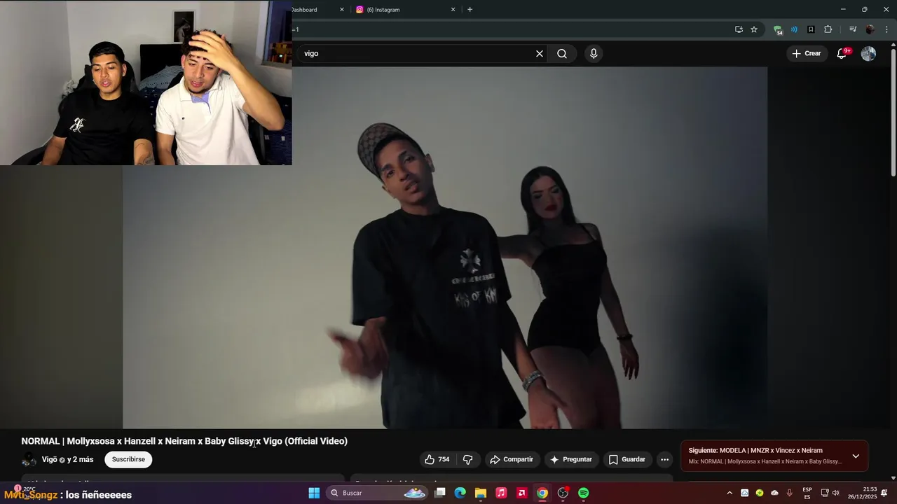The height and width of the screenshot is (504, 897).
Task: Switch to Chrome on the taskbar
Action: coord(542,493)
